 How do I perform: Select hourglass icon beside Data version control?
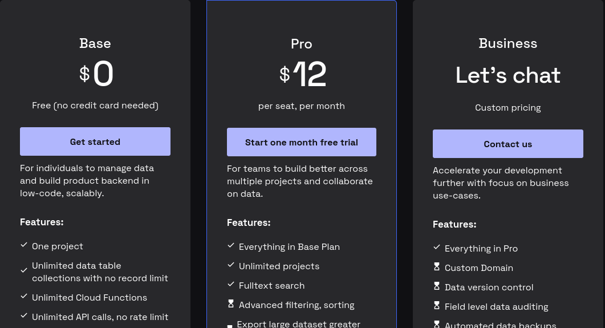point(437,286)
